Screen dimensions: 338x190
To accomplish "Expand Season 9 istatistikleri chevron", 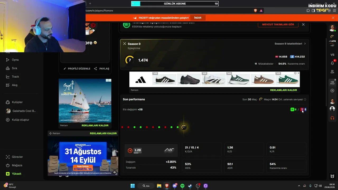I will tap(305, 44).
